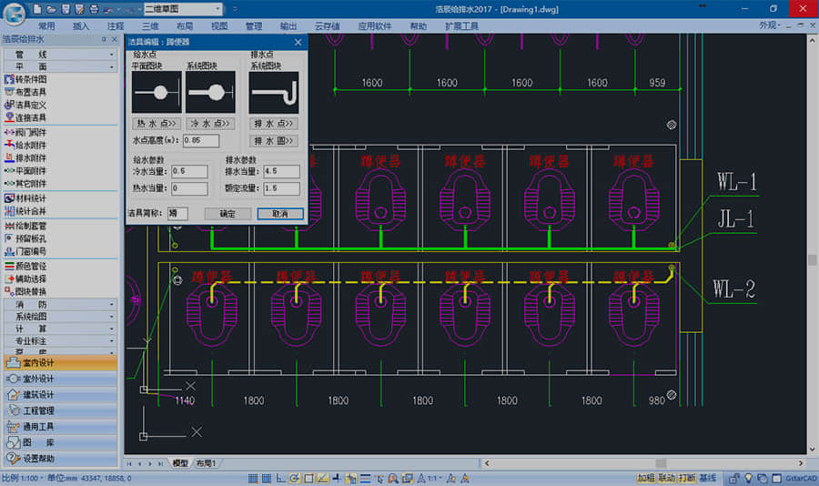Click the 颜色管径 tool icon
Viewport: 819px width, 486px height.
9,266
